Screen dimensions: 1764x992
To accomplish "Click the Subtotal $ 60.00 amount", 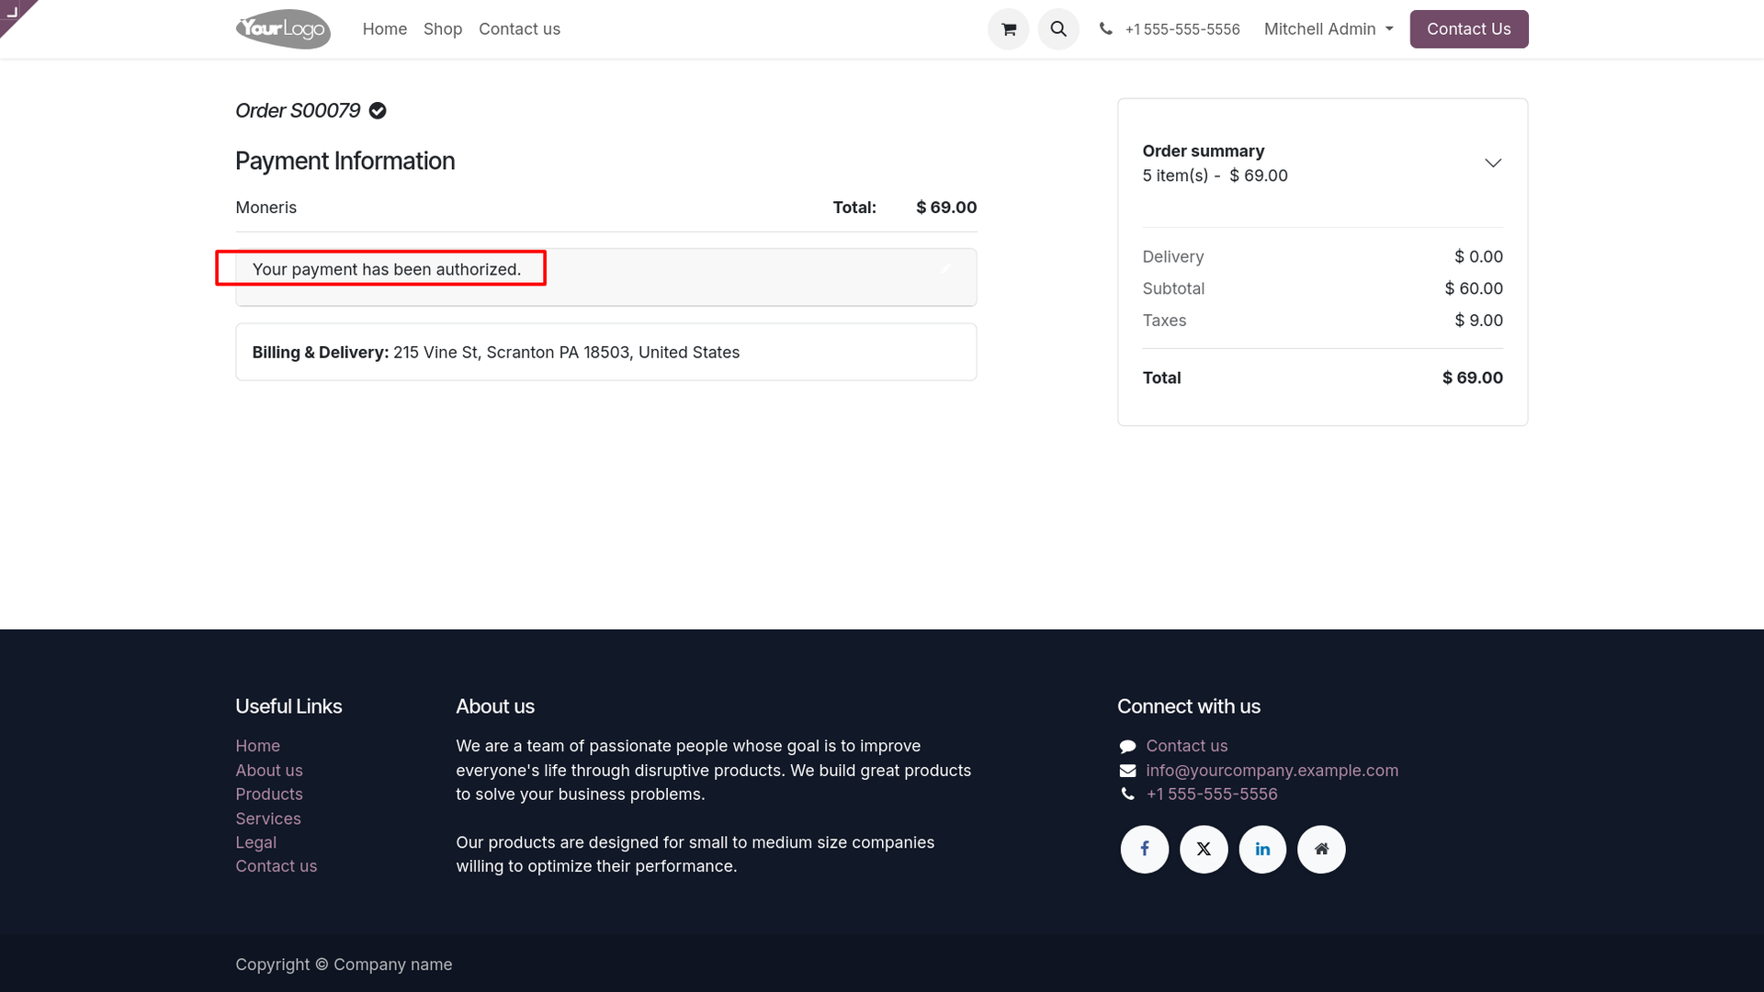I will pyautogui.click(x=1474, y=288).
